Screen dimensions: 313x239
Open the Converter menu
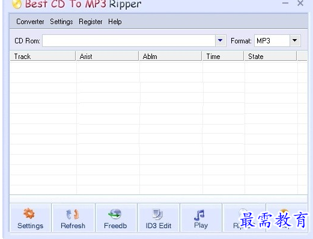coord(30,22)
